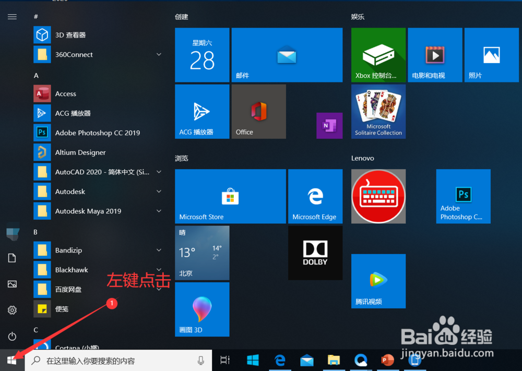
Task: Expand the 百度网盘 folder
Action: point(99,289)
